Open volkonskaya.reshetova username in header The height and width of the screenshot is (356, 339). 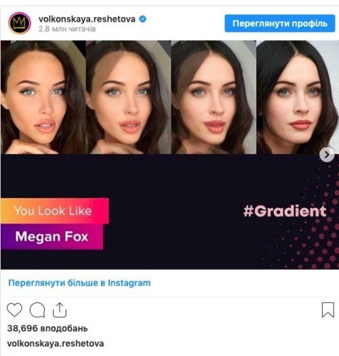[87, 19]
